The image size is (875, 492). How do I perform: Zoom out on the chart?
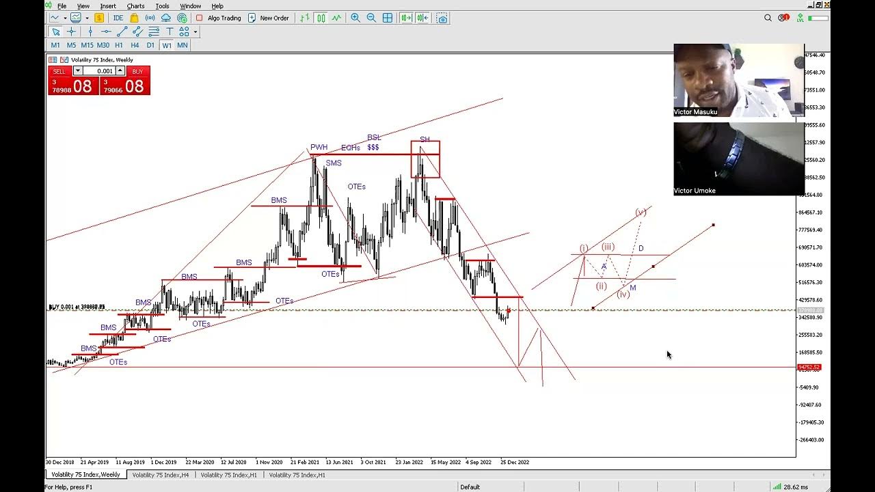click(x=371, y=18)
